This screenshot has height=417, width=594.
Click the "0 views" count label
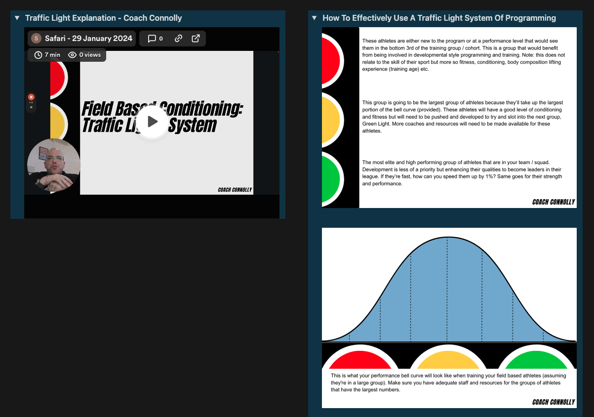tap(90, 55)
